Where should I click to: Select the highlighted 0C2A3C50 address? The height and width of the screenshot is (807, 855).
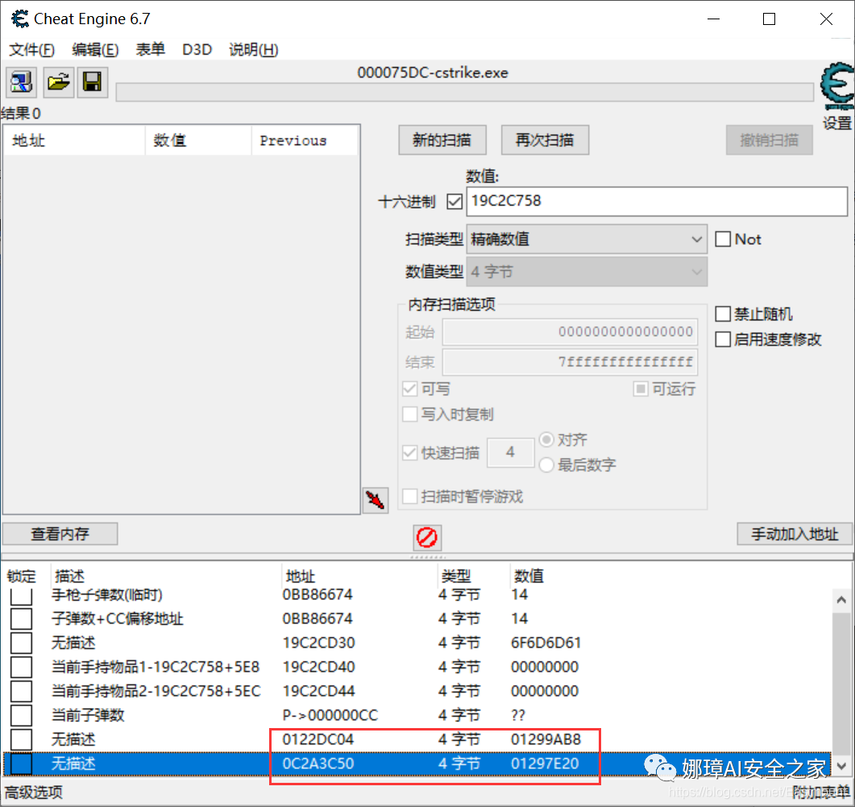tap(318, 764)
